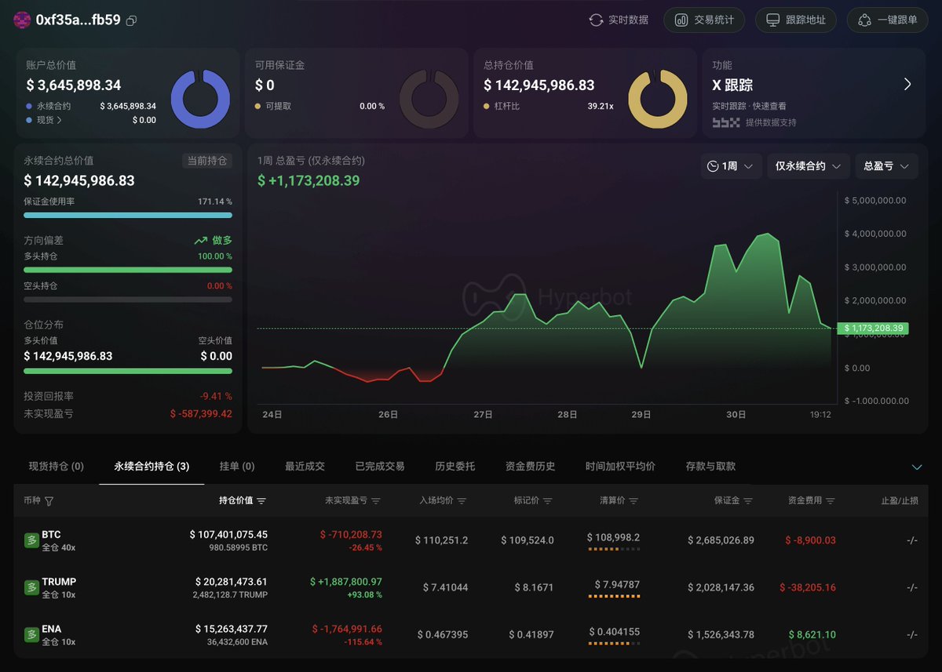Click the 一键跟单 copy-trade button

888,20
